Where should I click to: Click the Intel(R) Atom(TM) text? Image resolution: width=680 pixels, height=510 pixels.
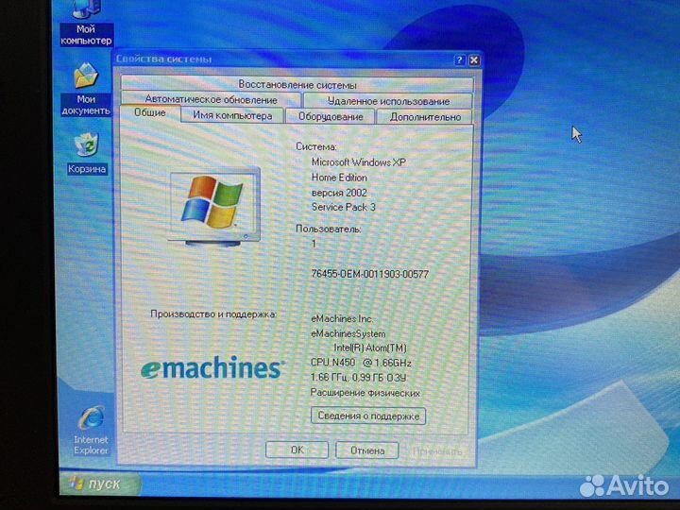click(370, 348)
